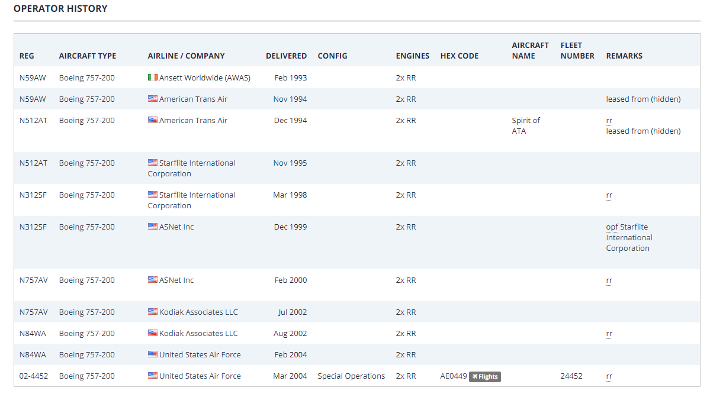Click the Nov 1995 delivery date
710x397 pixels.
[290, 163]
